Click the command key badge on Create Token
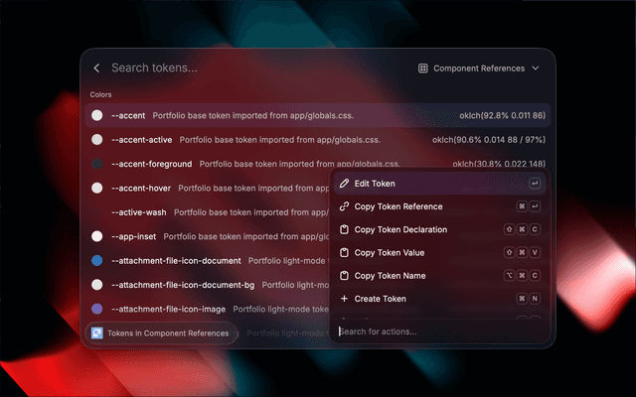This screenshot has width=636, height=397. point(522,299)
